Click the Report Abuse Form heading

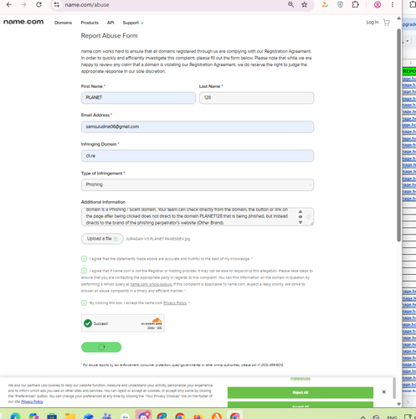(109, 36)
